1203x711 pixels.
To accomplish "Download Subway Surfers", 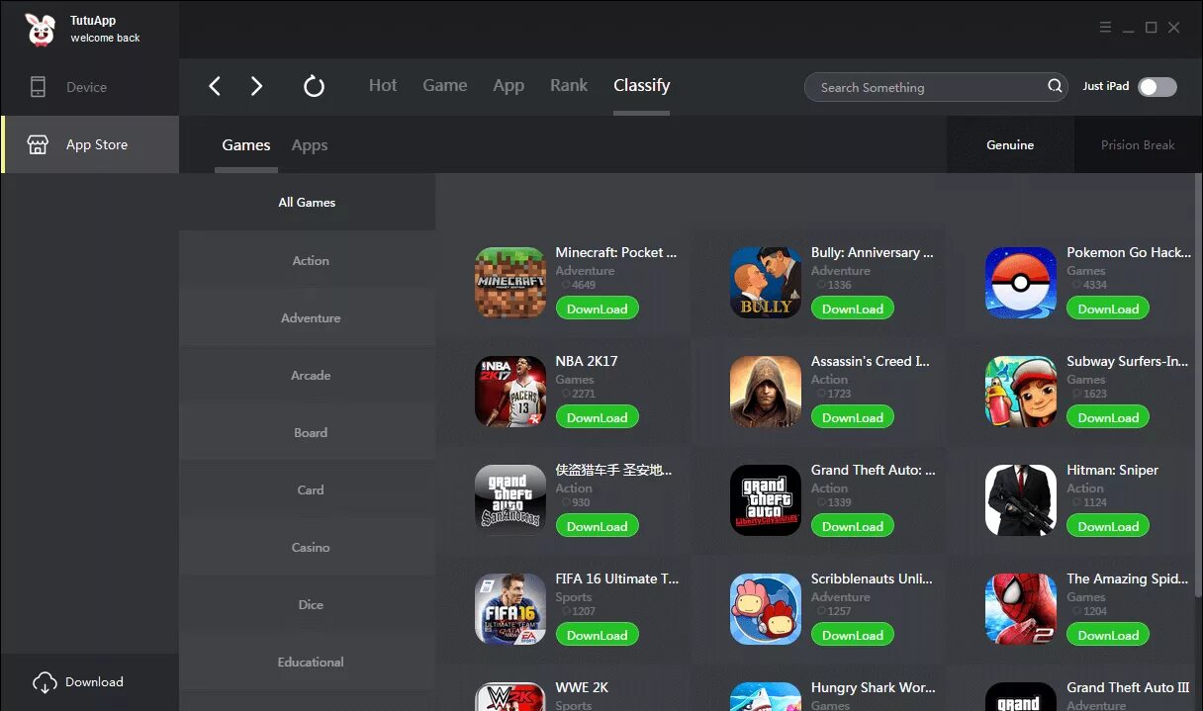I will point(1108,417).
